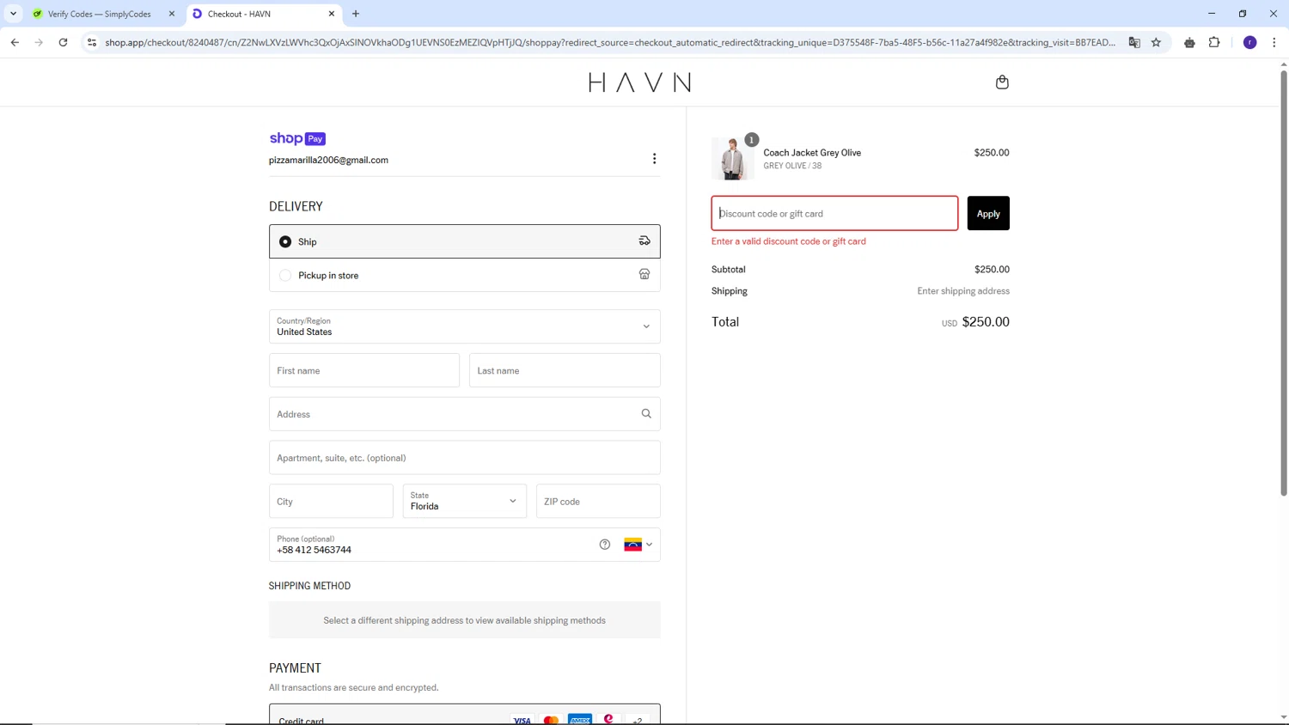The image size is (1289, 725).
Task: Click 'Enter a valid discount code' error message
Action: point(789,241)
